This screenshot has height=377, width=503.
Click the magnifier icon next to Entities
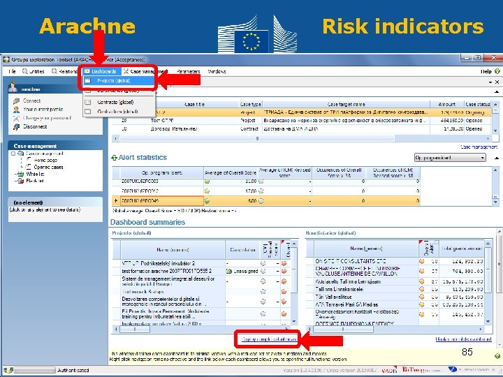pos(25,71)
